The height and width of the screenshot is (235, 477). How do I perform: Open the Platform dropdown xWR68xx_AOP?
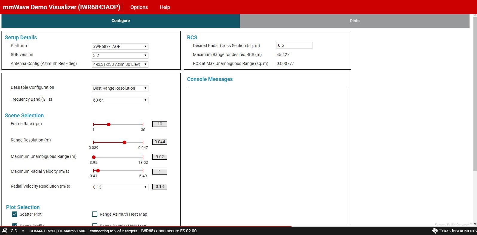(x=120, y=46)
